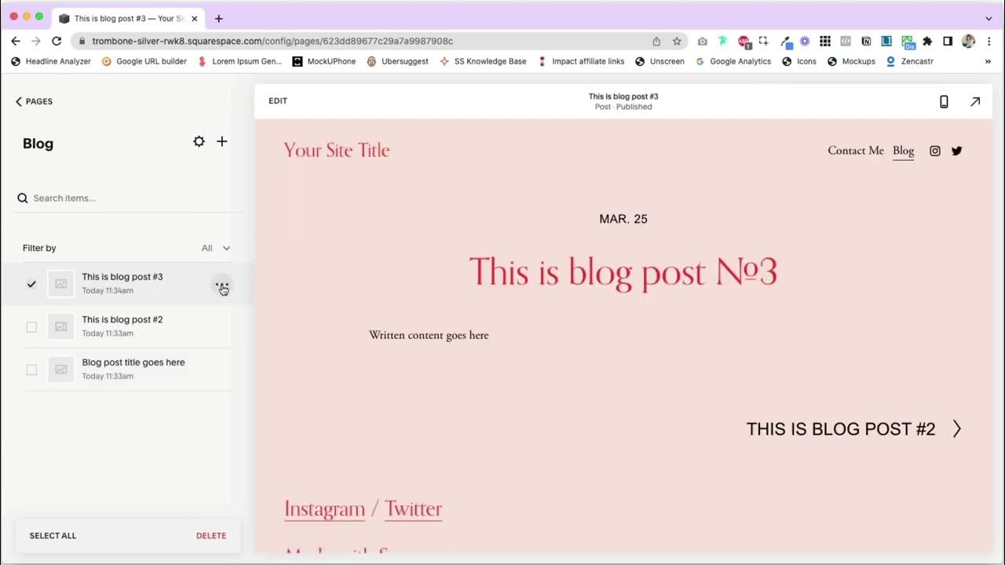
Task: Open a new browser tab
Action: coord(218,18)
